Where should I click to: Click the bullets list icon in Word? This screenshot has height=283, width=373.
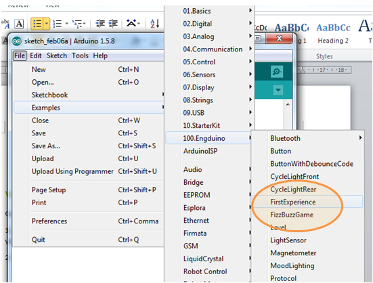[x=37, y=24]
